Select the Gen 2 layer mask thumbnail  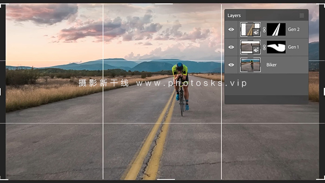(276, 29)
